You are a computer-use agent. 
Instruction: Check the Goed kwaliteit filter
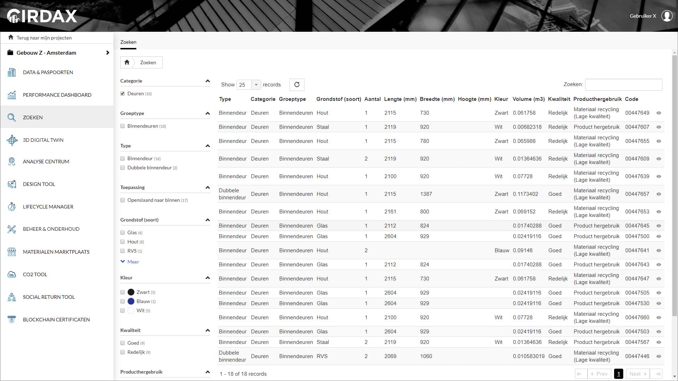pyautogui.click(x=123, y=343)
